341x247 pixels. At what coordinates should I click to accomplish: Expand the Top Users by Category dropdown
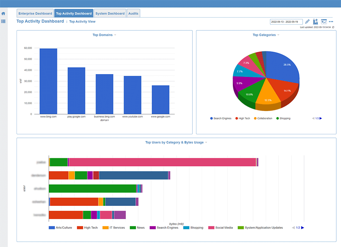pos(206,142)
